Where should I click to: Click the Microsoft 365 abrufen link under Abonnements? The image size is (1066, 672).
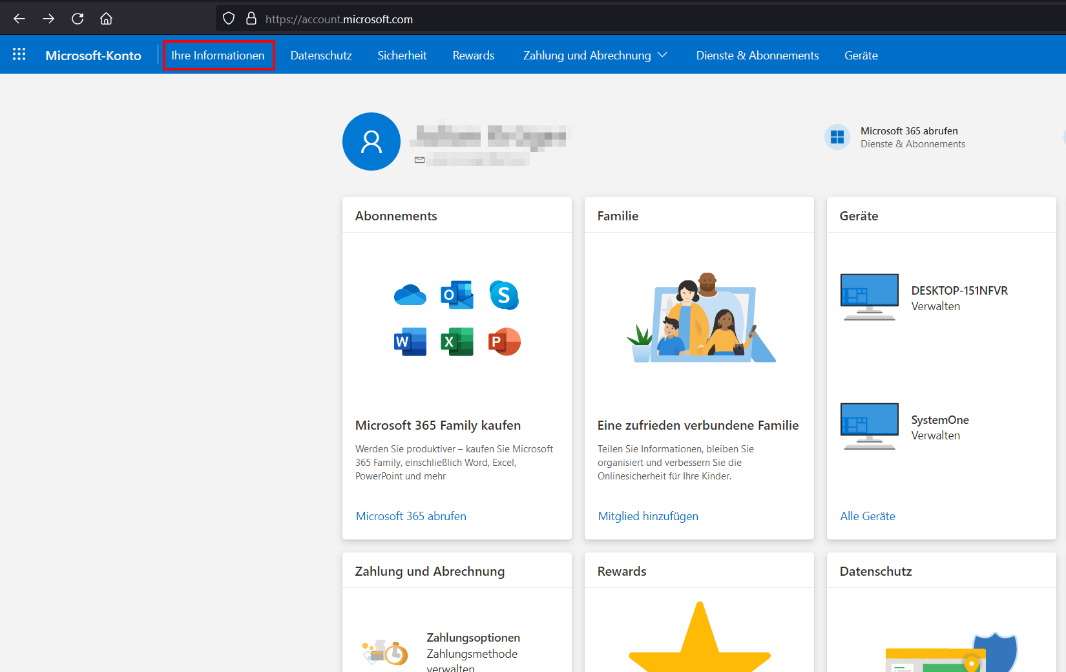point(411,516)
